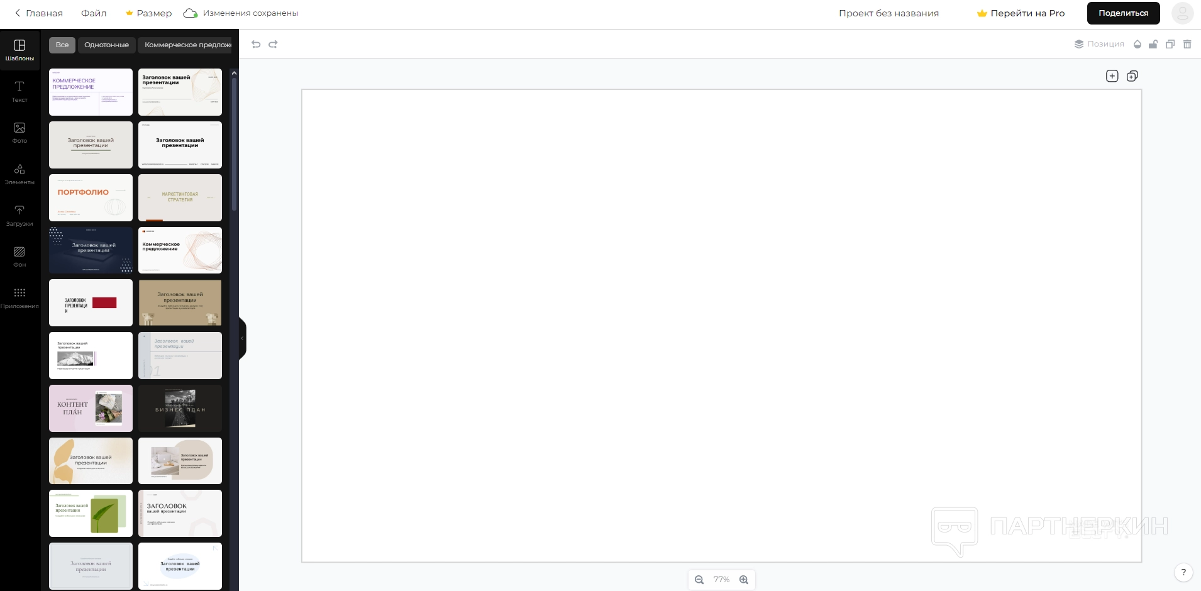Viewport: 1201px width, 591px height.
Task: Add a new blank slide
Action: pos(1112,76)
